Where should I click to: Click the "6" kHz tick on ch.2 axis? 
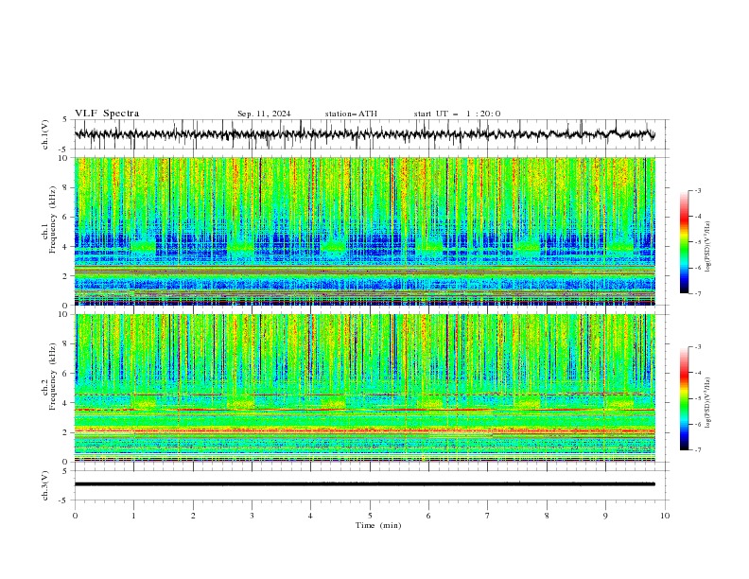(x=66, y=374)
